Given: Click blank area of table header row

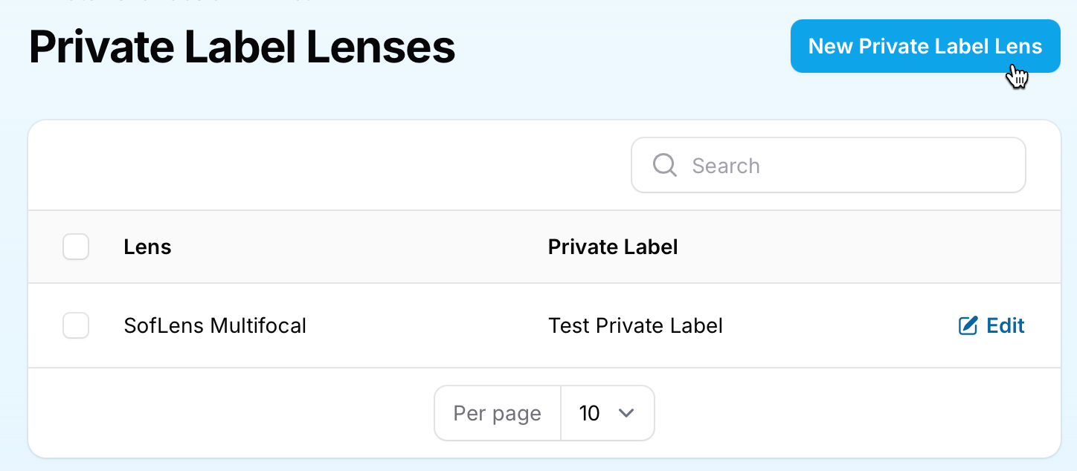Looking at the screenshot, I should [x=855, y=247].
